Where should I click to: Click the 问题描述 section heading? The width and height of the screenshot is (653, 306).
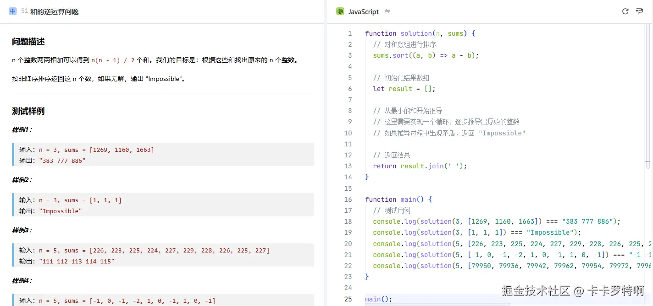pos(28,42)
